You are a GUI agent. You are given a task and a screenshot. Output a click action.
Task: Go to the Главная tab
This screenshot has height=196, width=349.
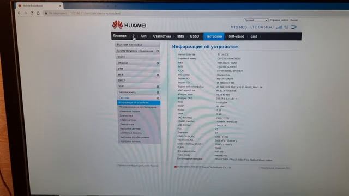[x=120, y=36]
